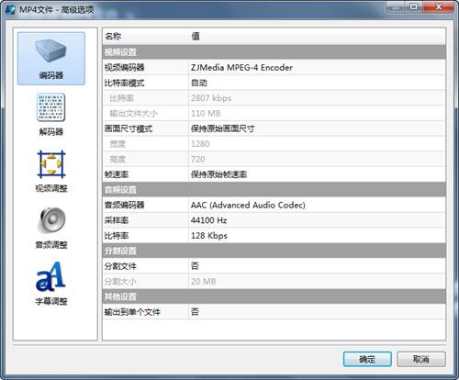
Task: Toggle 输出到单个文件 value 否
Action: click(x=317, y=312)
